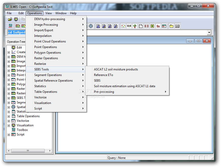Click the tree scrollbar right arrow
Screen dimensions: 221x167
[x=50, y=151]
